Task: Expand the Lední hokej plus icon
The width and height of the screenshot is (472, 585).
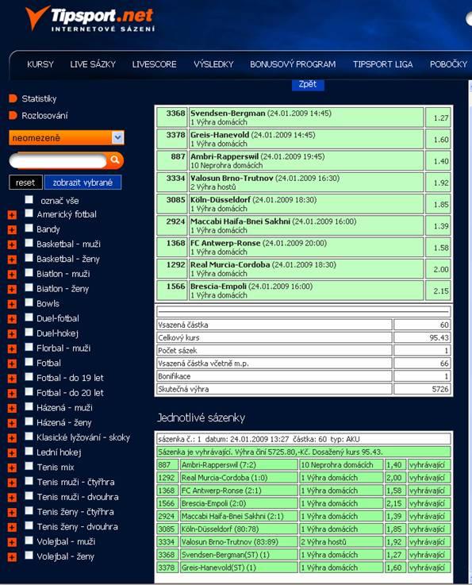Action: (12, 453)
